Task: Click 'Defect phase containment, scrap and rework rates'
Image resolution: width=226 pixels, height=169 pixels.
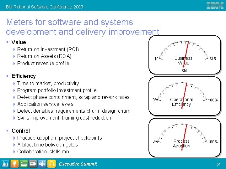Action: (73, 97)
